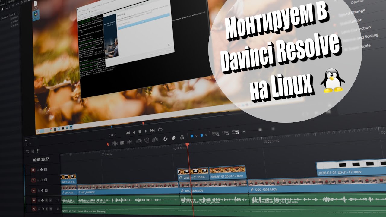The height and width of the screenshot is (217, 386).
Task: Select V3 clip 2026-01-01 20-31-17.mov near playhead
Action: [x=228, y=172]
